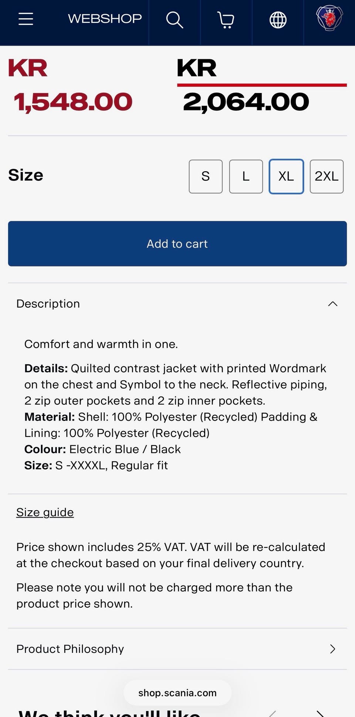Open the hamburger navigation menu
The image size is (355, 717).
click(26, 19)
